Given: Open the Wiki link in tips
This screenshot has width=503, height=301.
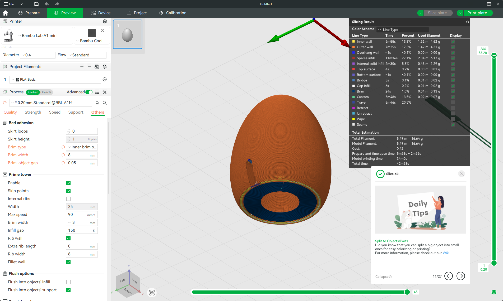Looking at the screenshot, I should click(446, 253).
